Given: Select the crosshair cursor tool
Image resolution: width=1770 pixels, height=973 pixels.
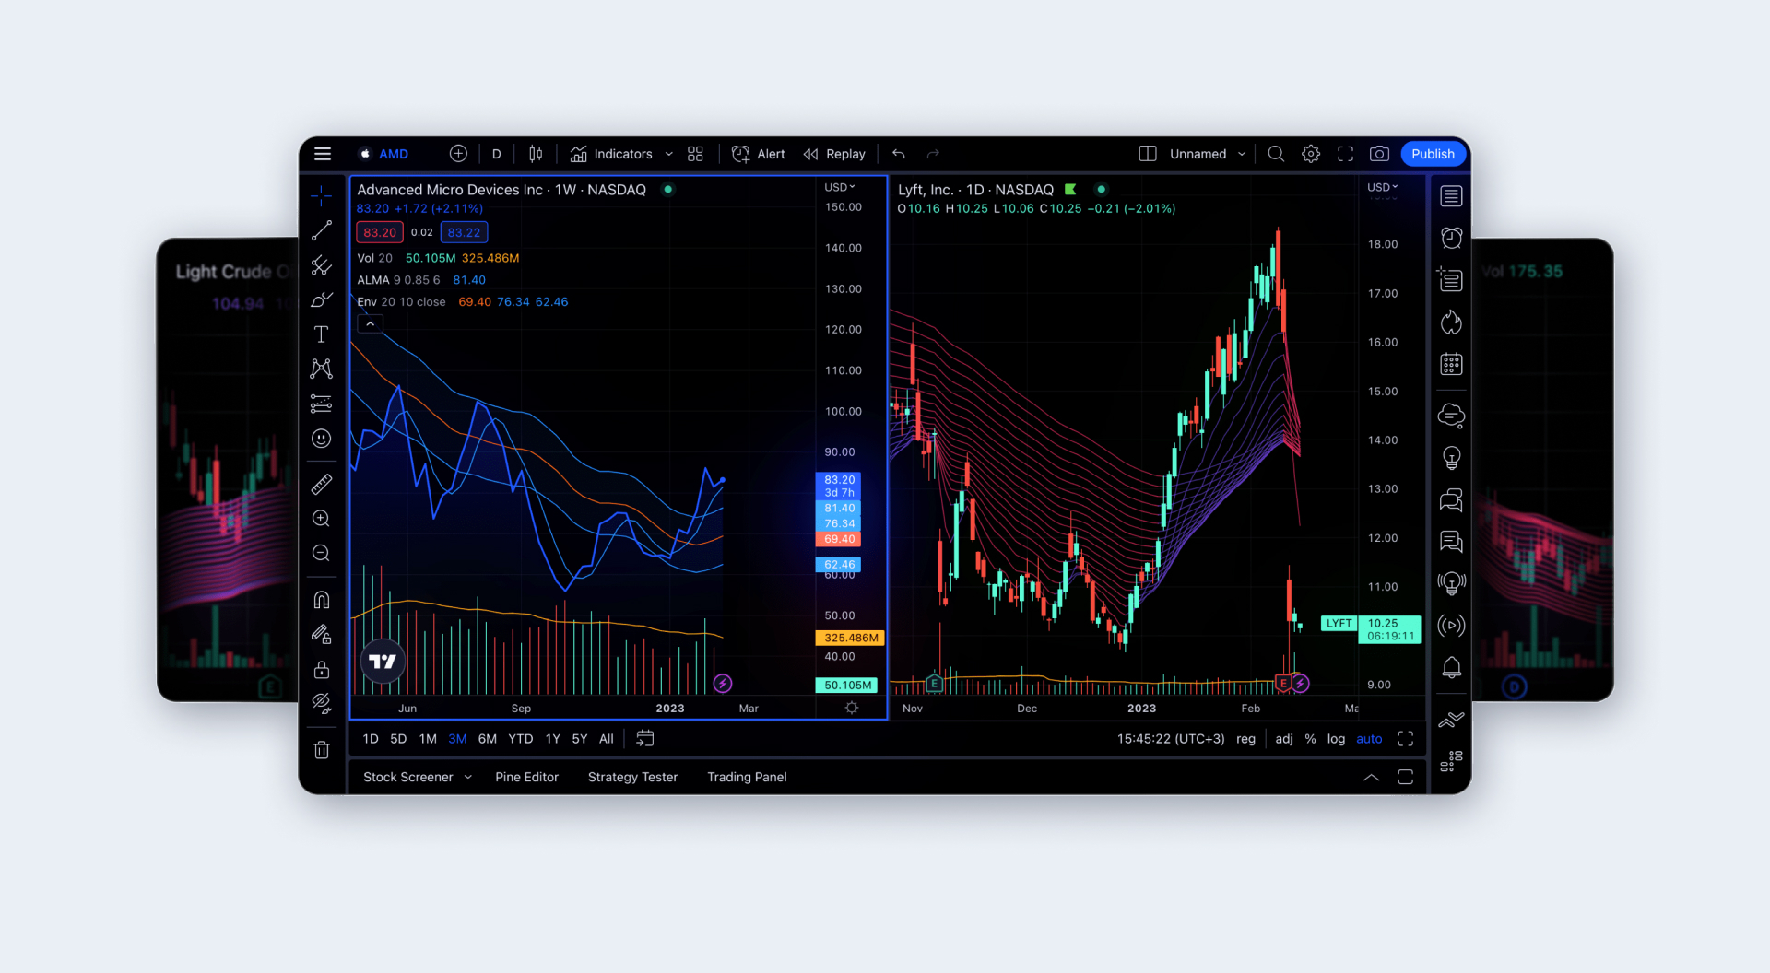Looking at the screenshot, I should 321,195.
